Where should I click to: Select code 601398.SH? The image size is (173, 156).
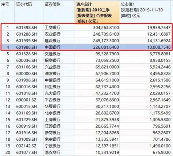coord(27,28)
